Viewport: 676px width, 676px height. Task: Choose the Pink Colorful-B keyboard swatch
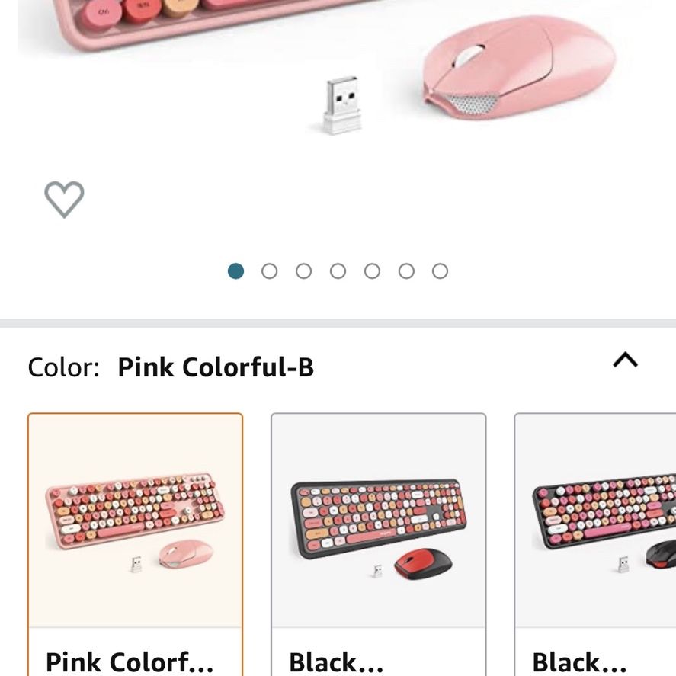(135, 544)
